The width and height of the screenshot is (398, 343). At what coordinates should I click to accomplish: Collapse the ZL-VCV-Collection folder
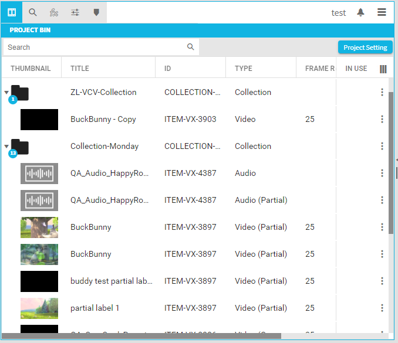6,93
